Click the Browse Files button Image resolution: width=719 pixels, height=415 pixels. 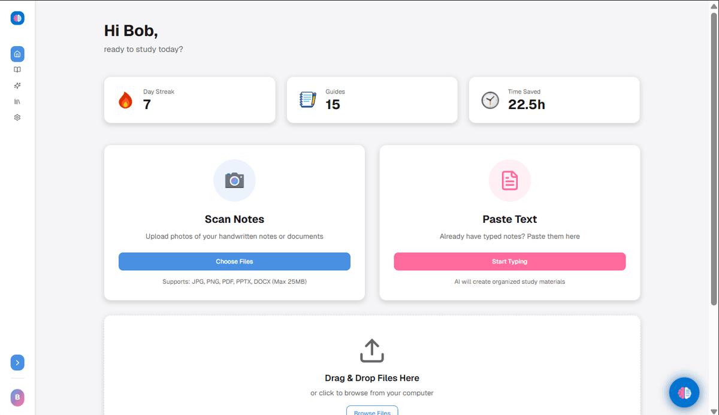371,411
